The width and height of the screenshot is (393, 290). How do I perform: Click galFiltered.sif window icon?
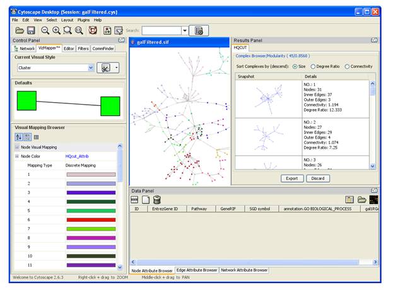tap(133, 42)
